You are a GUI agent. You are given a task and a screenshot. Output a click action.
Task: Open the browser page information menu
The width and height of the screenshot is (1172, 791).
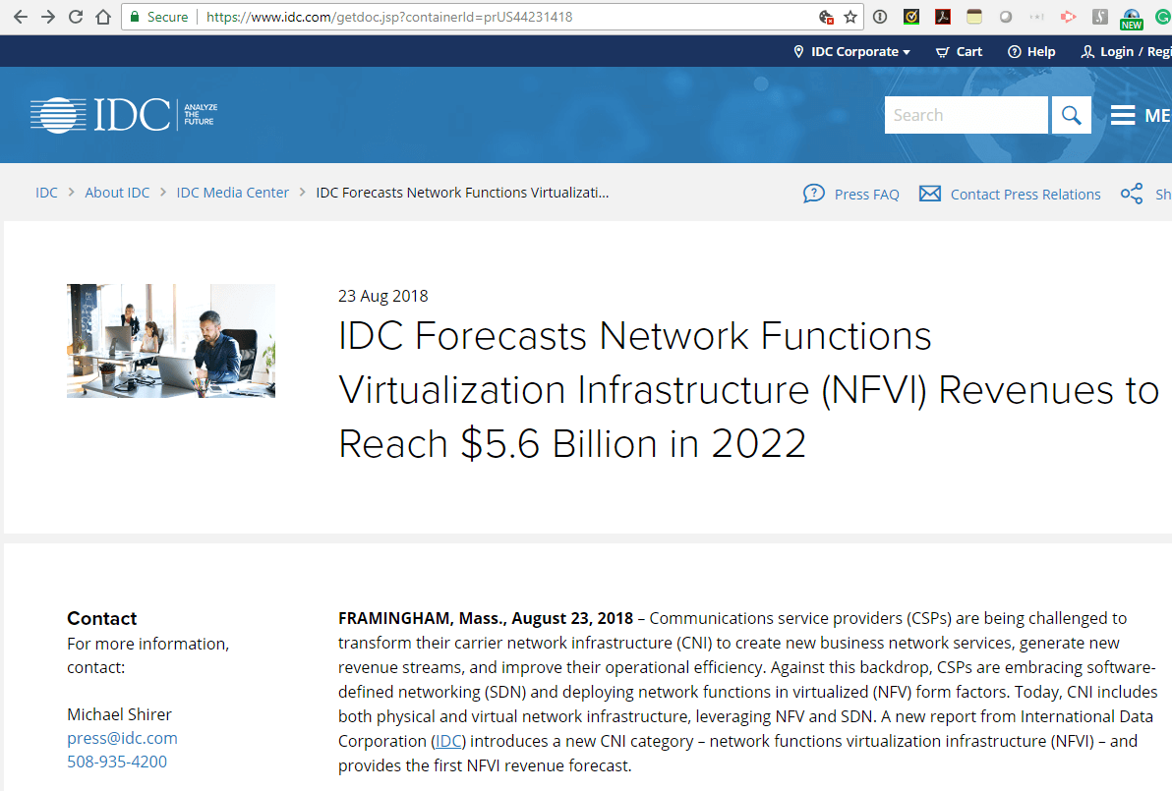[878, 16]
